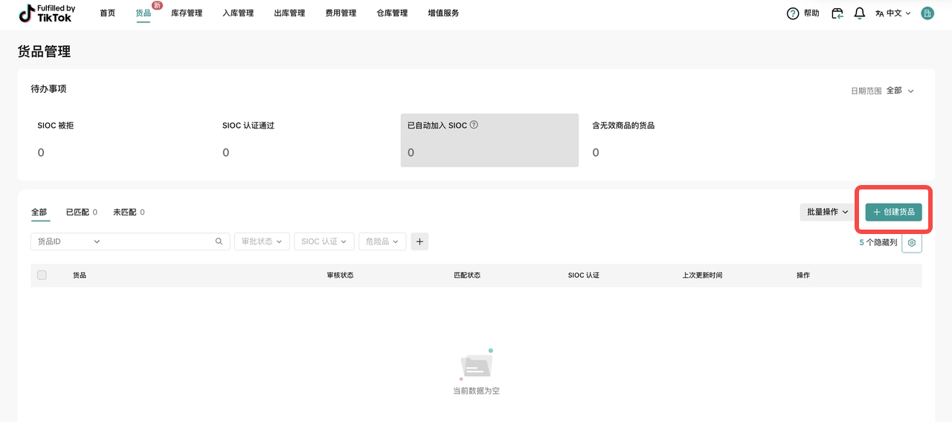
Task: Click the wallet icon beside help
Action: (x=837, y=13)
